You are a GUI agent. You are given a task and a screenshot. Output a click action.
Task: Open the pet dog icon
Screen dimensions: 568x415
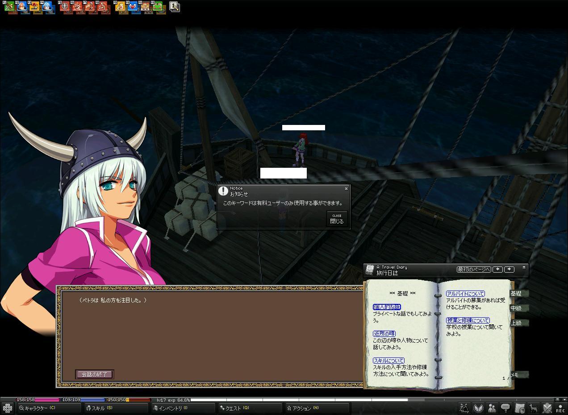533,408
